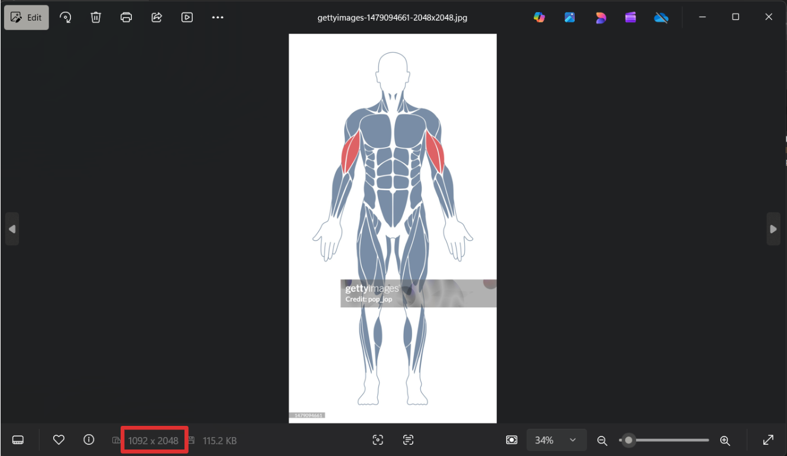Run visual search on the image
Image resolution: width=787 pixels, height=456 pixels.
click(378, 440)
